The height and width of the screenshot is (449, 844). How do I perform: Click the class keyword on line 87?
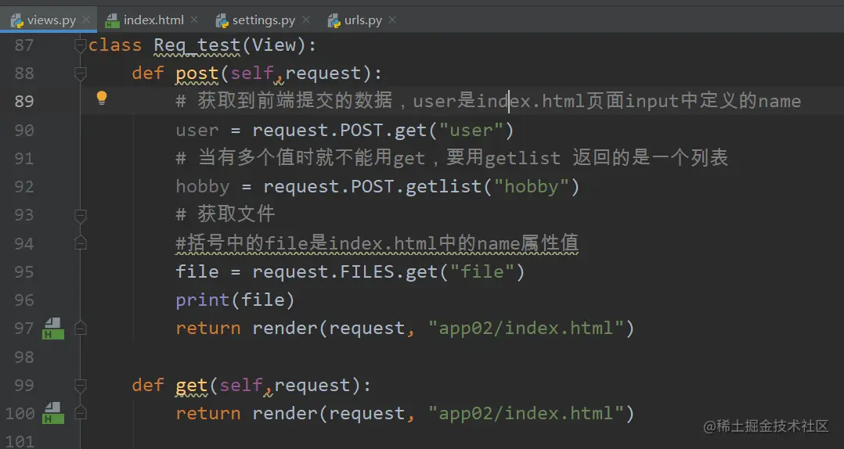114,45
